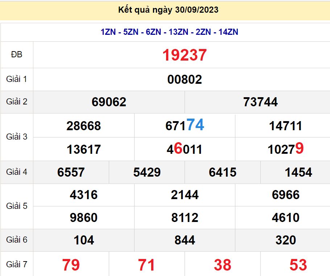330x276 pixels.
Task: Click the Giải 5 number 4610
Action: pos(285,218)
